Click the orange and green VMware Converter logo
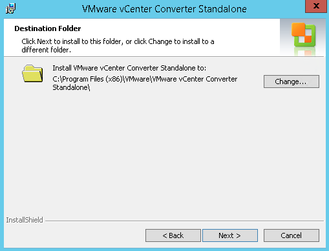Screen dimensions: 329x251 tap(304, 35)
